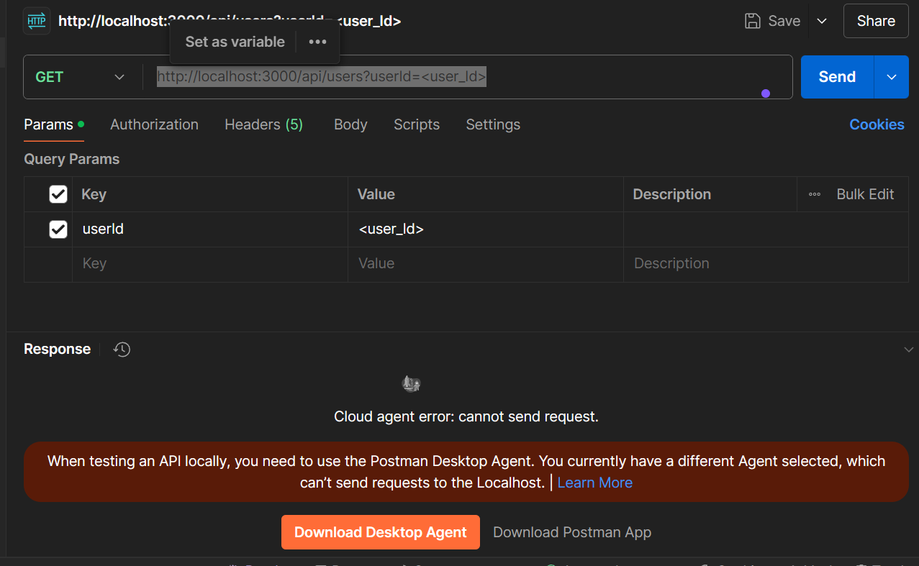Follow the Learn More link

pos(594,483)
